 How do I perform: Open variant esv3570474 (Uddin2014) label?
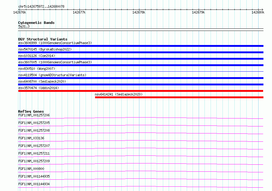(x=39, y=88)
